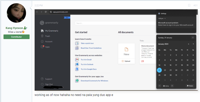Go to next month with the down arrow
The image size is (200, 102).
(x=193, y=44)
